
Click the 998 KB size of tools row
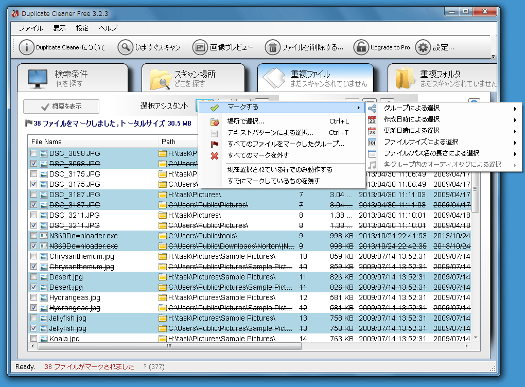pos(342,236)
